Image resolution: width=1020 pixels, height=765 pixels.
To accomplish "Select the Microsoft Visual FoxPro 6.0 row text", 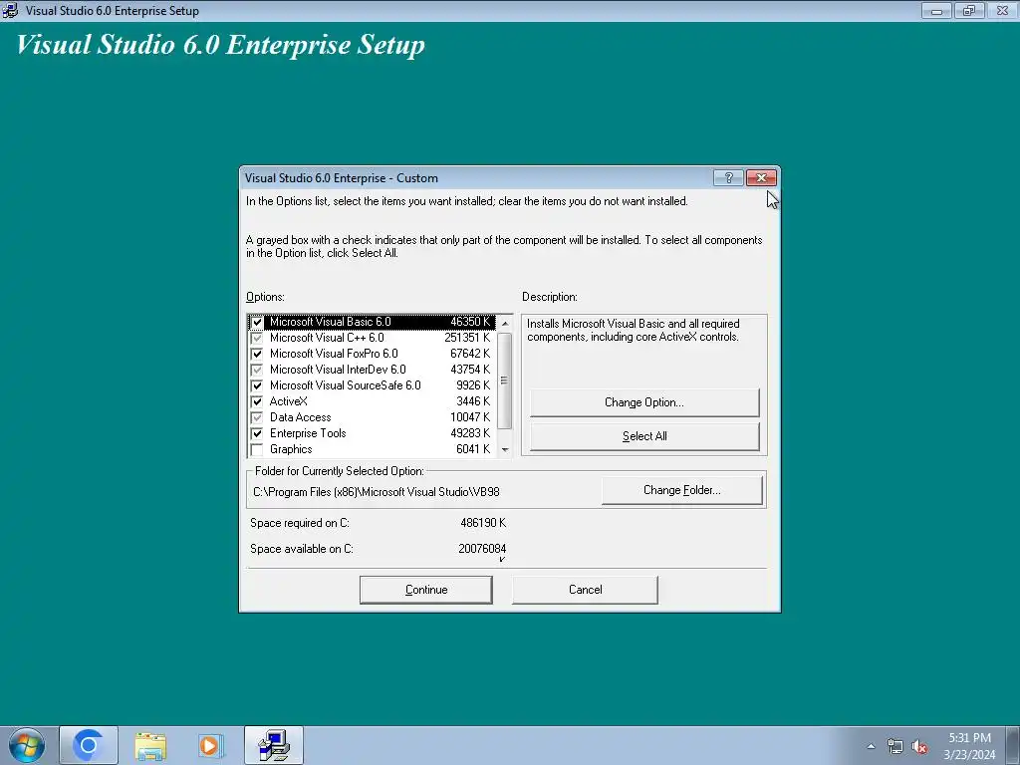I will tap(334, 354).
